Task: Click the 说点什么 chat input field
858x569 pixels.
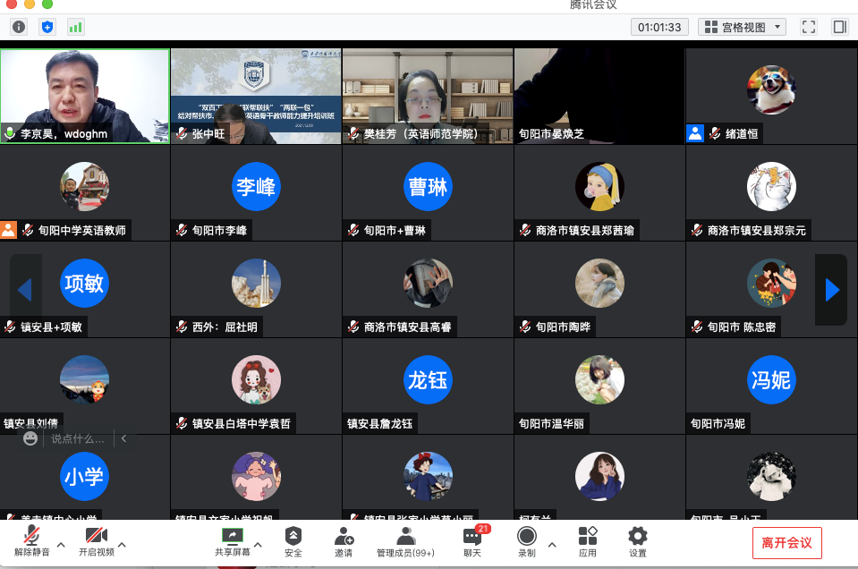Action: coord(79,438)
